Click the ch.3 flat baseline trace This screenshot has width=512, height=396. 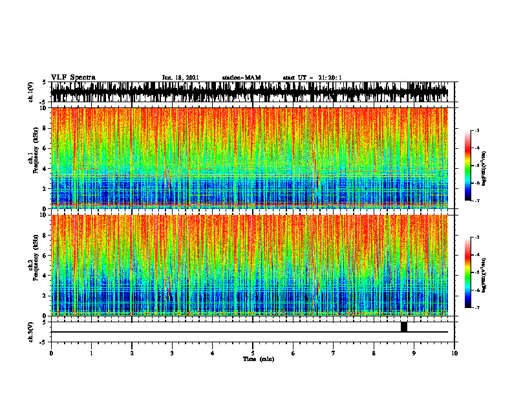pyautogui.click(x=250, y=332)
